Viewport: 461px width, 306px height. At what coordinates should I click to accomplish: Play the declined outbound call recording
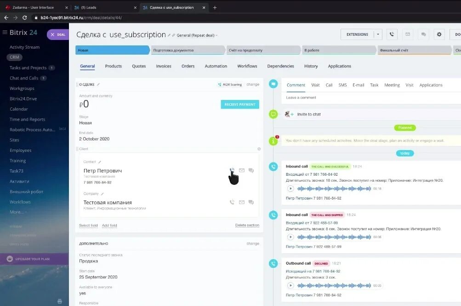[x=290, y=285]
